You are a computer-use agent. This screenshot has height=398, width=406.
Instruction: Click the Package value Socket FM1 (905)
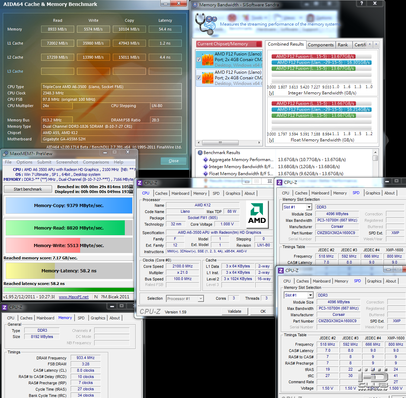click(202, 218)
